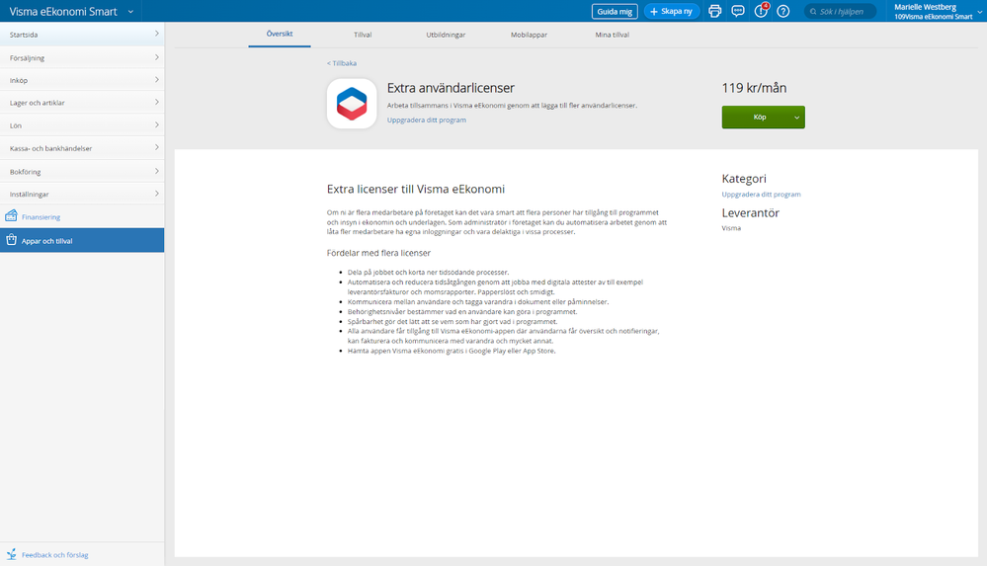
Task: Click the Skapa ny button
Action: pyautogui.click(x=672, y=12)
